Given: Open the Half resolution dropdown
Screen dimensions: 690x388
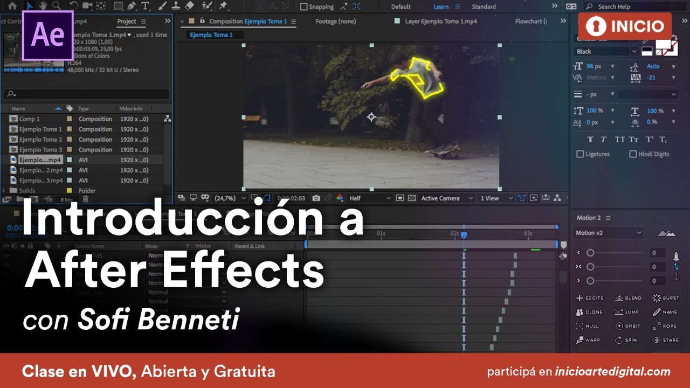Looking at the screenshot, I should 369,198.
